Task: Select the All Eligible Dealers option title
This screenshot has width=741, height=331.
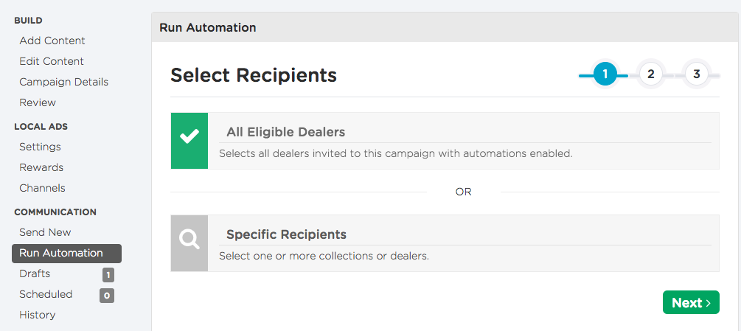Action: (x=285, y=132)
